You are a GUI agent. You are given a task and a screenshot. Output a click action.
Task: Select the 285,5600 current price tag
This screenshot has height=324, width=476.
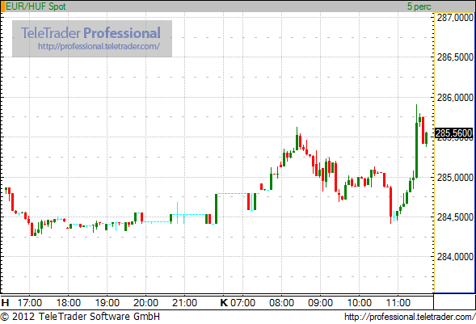click(454, 133)
